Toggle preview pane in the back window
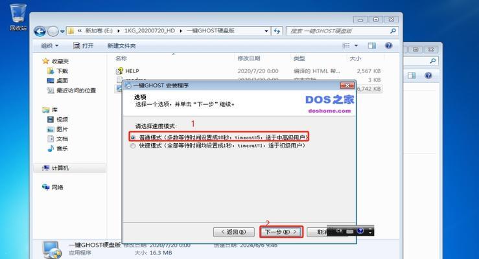Image resolution: width=479 pixels, height=259 pixels. (412, 75)
